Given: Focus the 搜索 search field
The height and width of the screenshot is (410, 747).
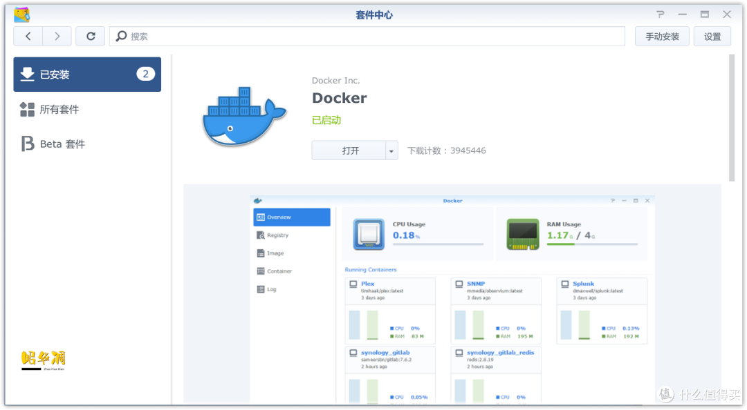Looking at the screenshot, I should [x=367, y=36].
